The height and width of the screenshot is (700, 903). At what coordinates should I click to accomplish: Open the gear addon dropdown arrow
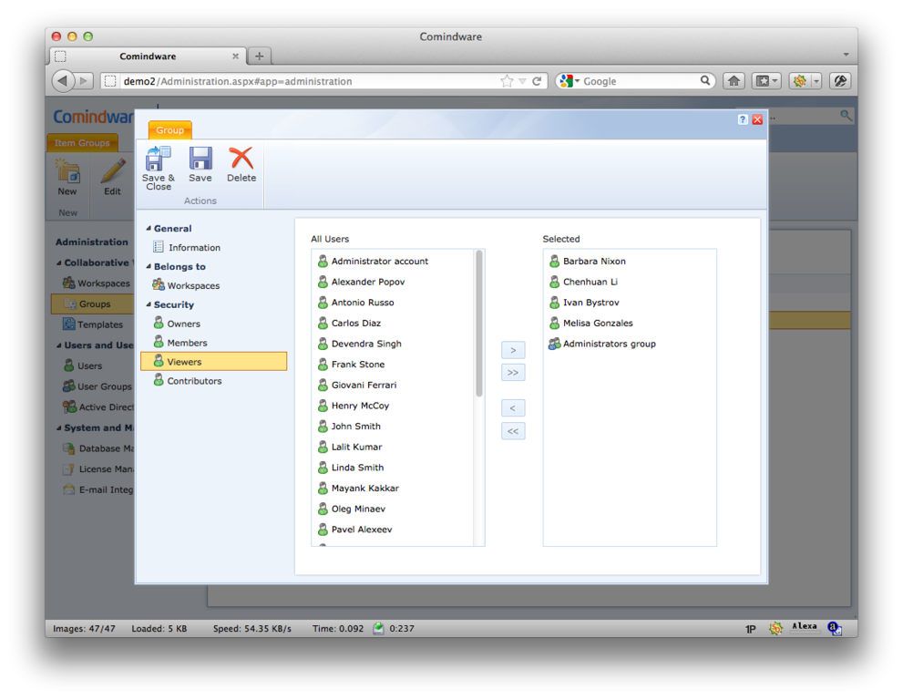816,81
